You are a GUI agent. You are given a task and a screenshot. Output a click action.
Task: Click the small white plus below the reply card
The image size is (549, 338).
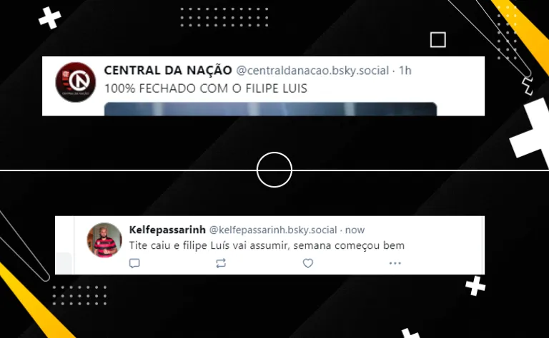tap(475, 286)
